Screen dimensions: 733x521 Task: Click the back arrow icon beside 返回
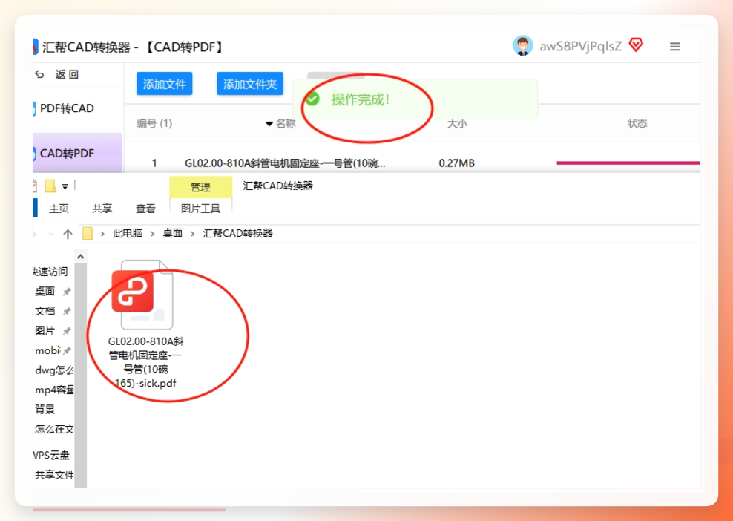40,74
